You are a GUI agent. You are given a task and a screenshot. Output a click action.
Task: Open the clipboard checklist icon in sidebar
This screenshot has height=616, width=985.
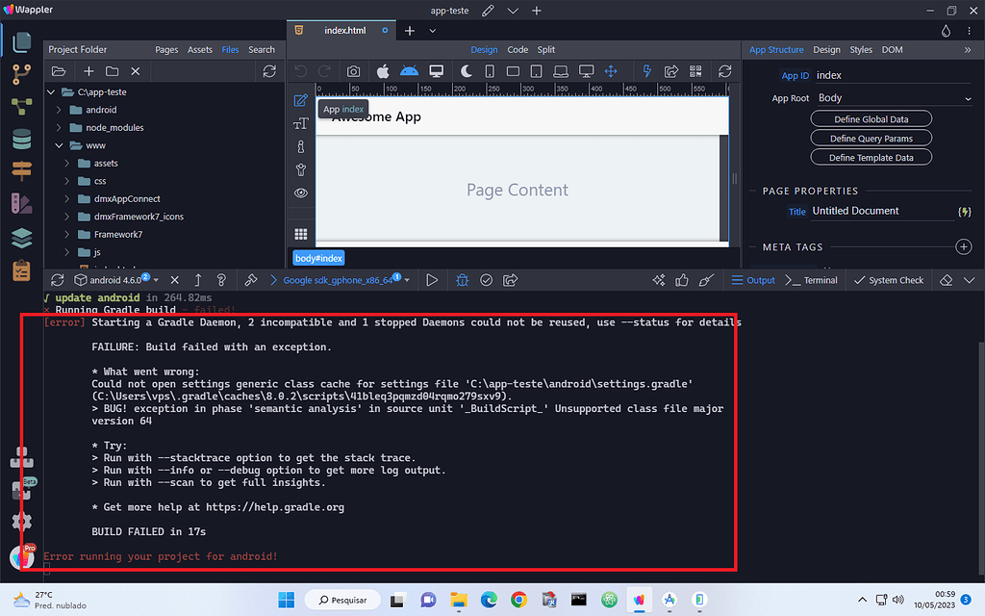[x=22, y=270]
